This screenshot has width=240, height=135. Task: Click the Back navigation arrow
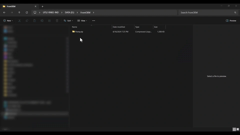[4, 12]
